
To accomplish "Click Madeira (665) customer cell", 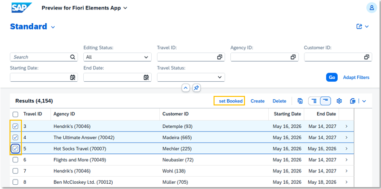I will click(x=177, y=138).
